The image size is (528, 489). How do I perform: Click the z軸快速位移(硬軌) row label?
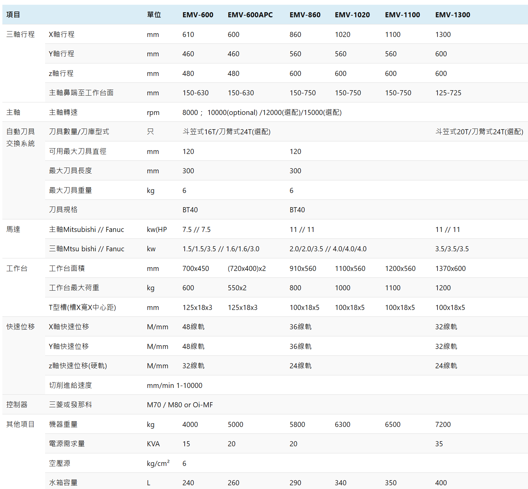pyautogui.click(x=78, y=366)
